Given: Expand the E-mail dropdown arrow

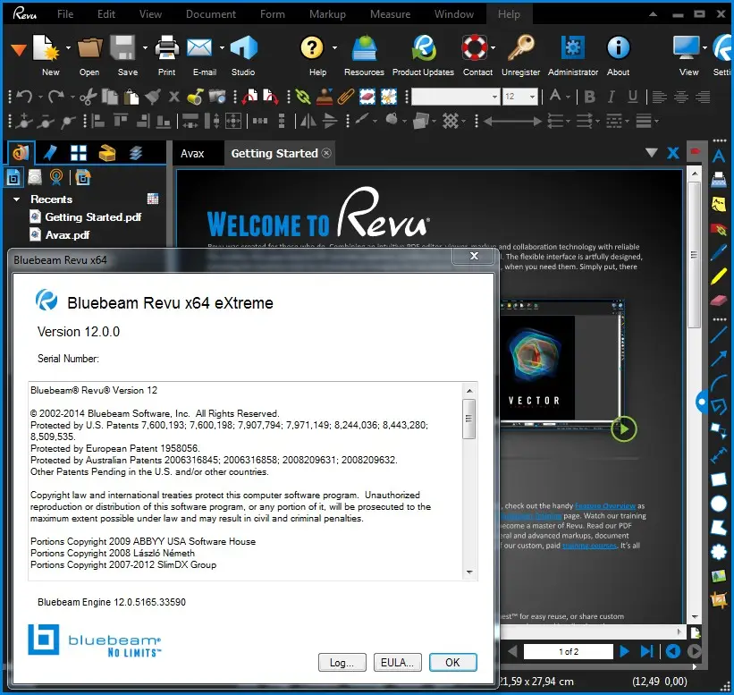Looking at the screenshot, I should 222,47.
